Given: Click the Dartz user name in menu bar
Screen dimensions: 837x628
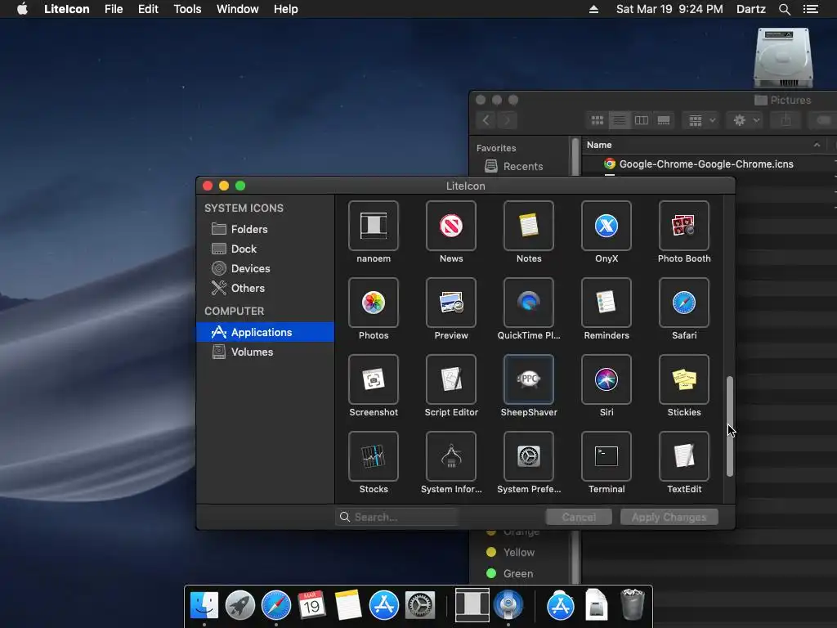Looking at the screenshot, I should (750, 9).
